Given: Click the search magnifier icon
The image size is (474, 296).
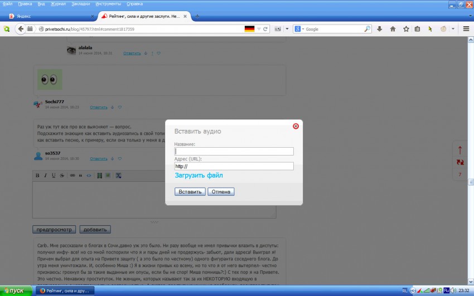Looking at the screenshot, I should pos(367,29).
